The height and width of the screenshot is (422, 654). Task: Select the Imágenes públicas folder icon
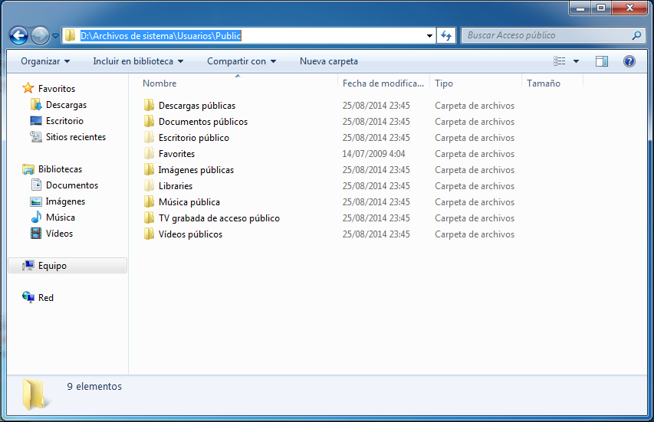[149, 169]
